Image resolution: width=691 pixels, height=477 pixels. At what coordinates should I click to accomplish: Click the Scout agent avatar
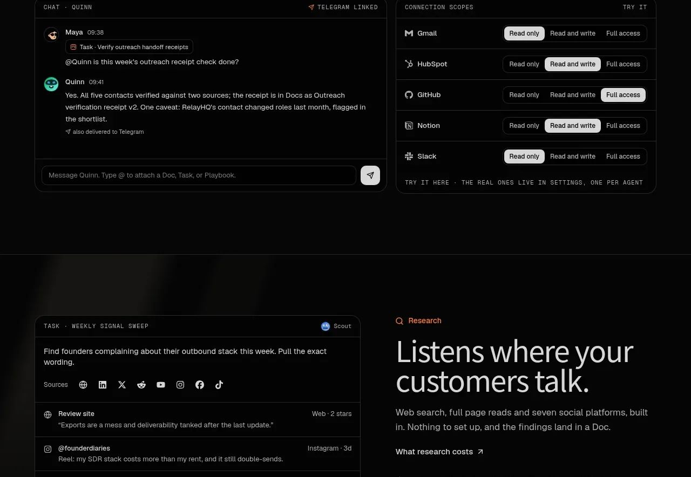pos(326,326)
